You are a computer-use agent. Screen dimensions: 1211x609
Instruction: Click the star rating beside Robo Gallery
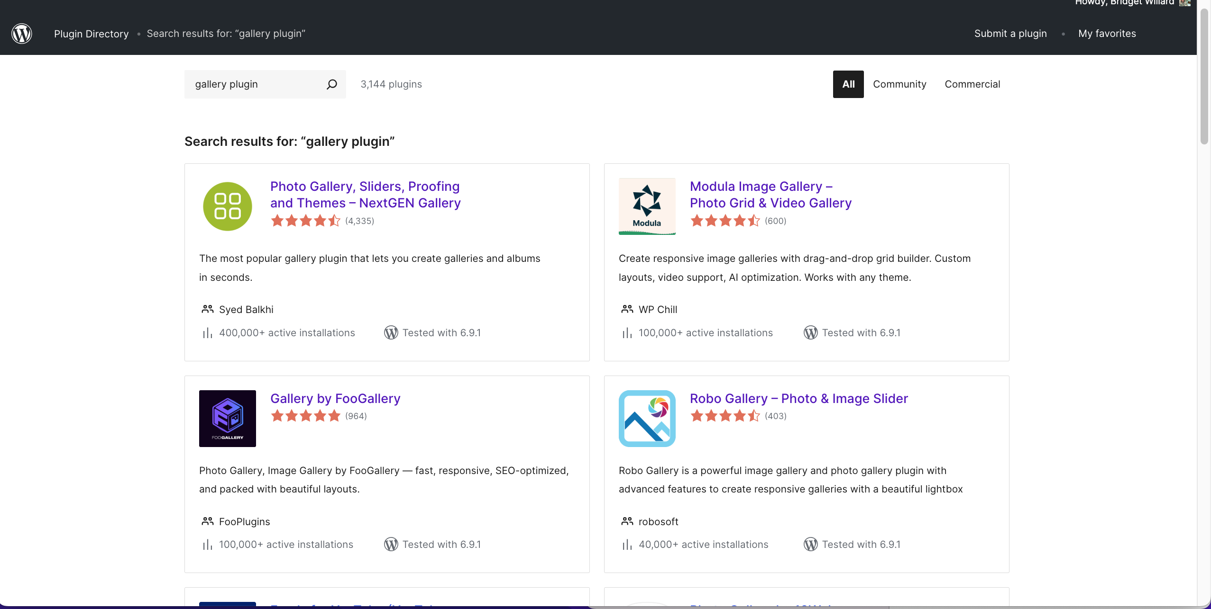coord(725,415)
